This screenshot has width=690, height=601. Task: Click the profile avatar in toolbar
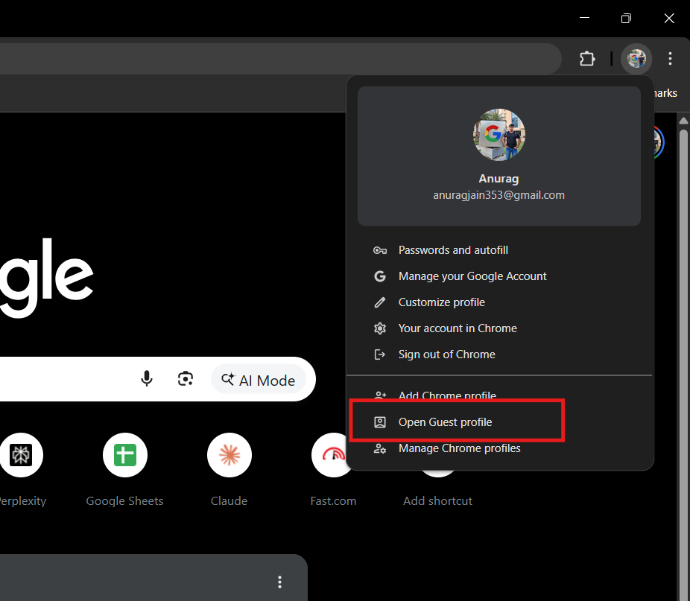click(636, 59)
